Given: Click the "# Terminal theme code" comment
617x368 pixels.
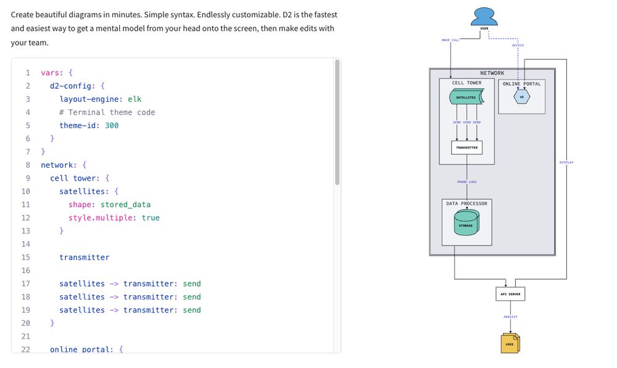Looking at the screenshot, I should coord(107,112).
